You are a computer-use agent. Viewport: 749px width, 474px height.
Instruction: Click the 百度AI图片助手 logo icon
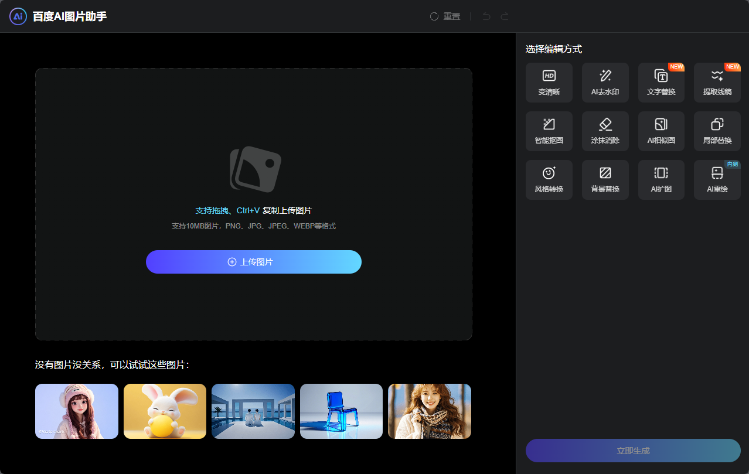tap(18, 16)
